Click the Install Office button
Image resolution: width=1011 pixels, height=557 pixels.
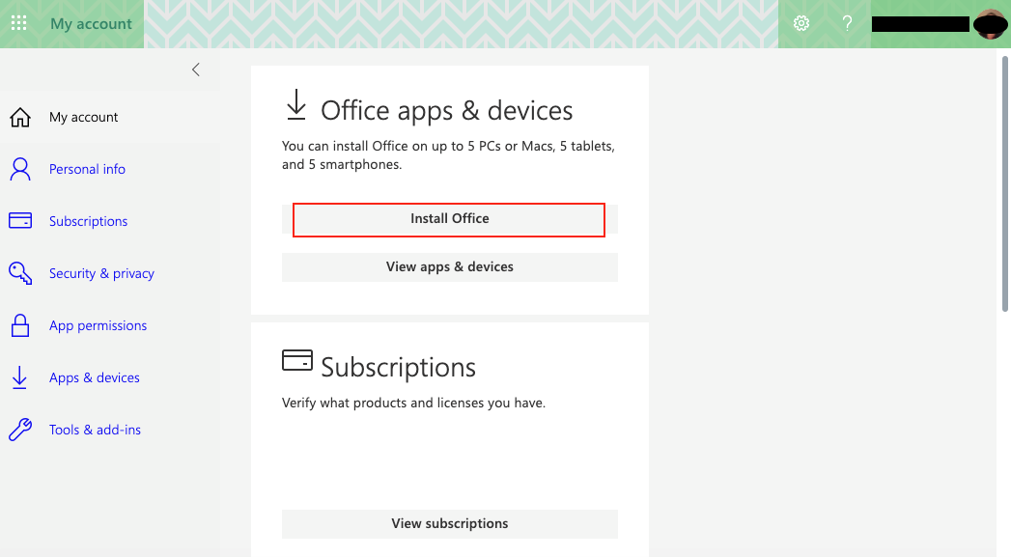click(449, 219)
